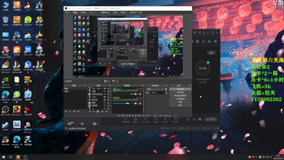Click lock icon on 游戏源 source
This screenshot has width=284, height=160.
tap(108, 100)
